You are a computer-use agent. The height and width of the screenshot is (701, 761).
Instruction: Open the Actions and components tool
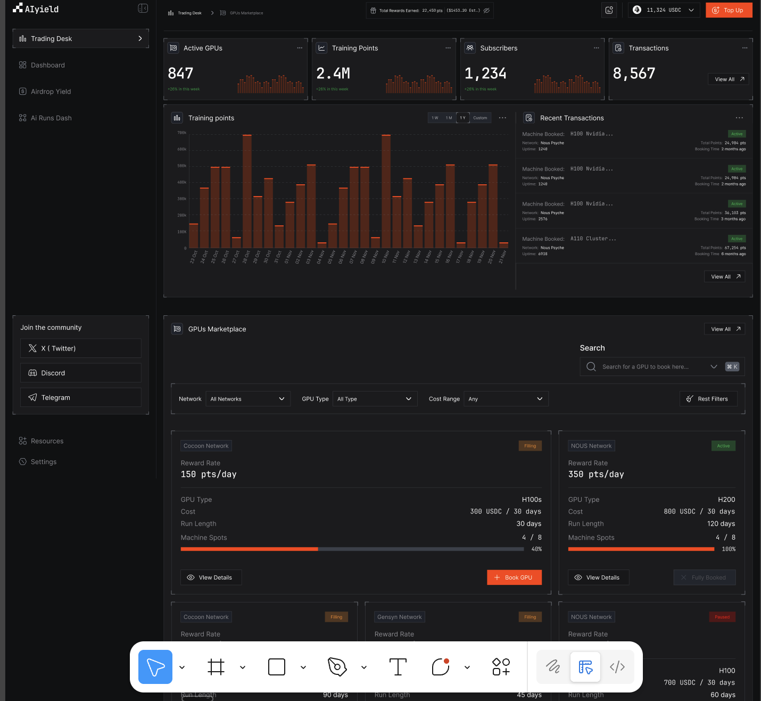pyautogui.click(x=501, y=667)
